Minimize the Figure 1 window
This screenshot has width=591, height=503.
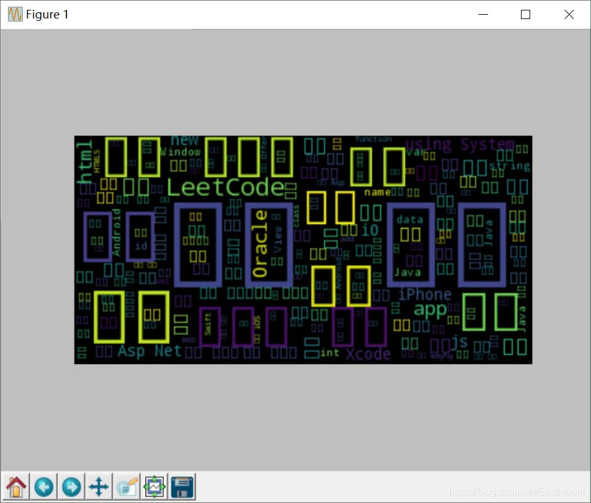click(x=483, y=14)
